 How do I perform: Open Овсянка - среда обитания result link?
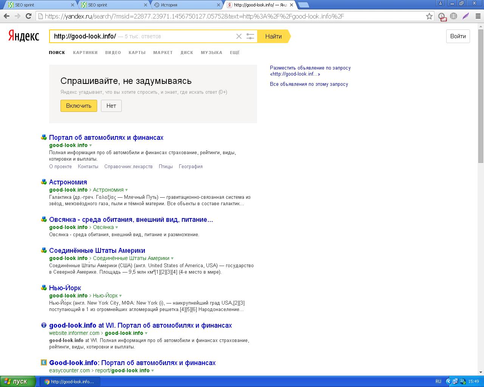pyautogui.click(x=131, y=220)
